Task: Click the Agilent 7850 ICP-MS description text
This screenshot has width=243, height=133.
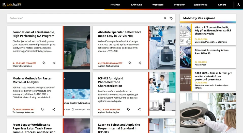Action: pos(118,96)
